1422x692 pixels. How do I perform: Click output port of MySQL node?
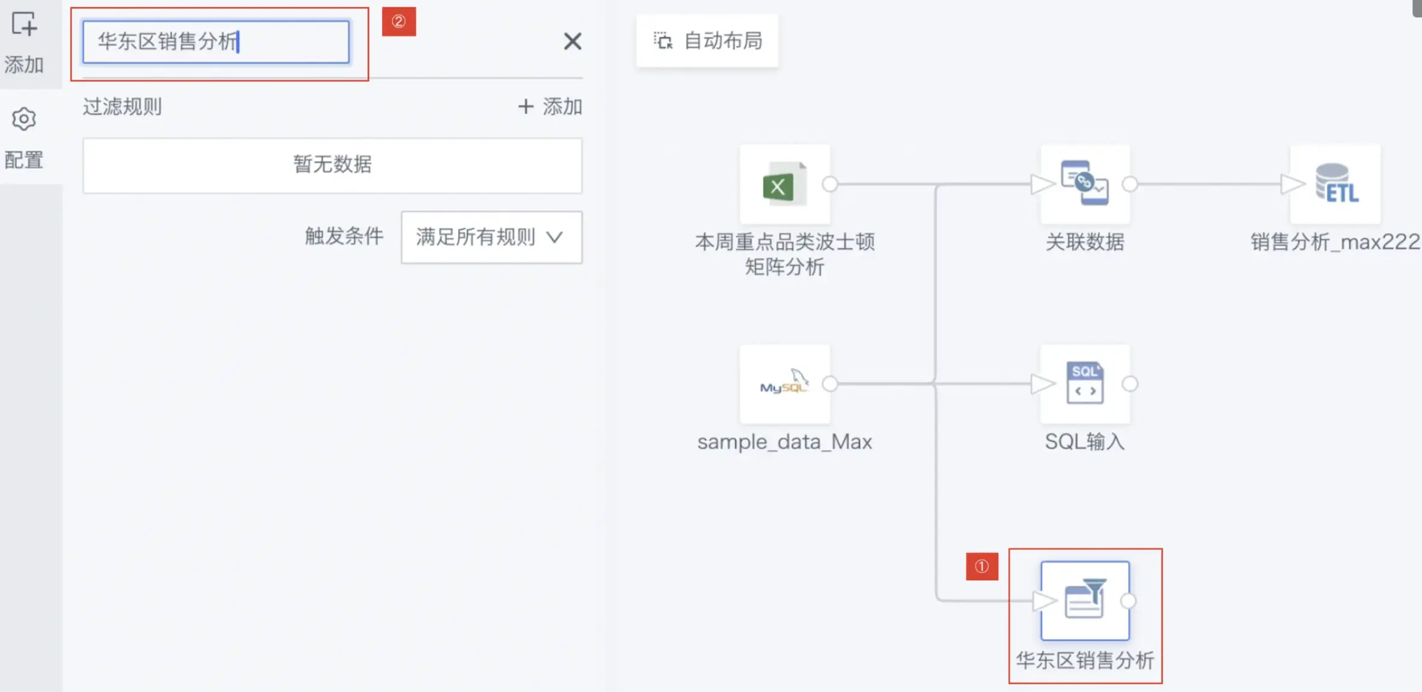[x=830, y=384]
